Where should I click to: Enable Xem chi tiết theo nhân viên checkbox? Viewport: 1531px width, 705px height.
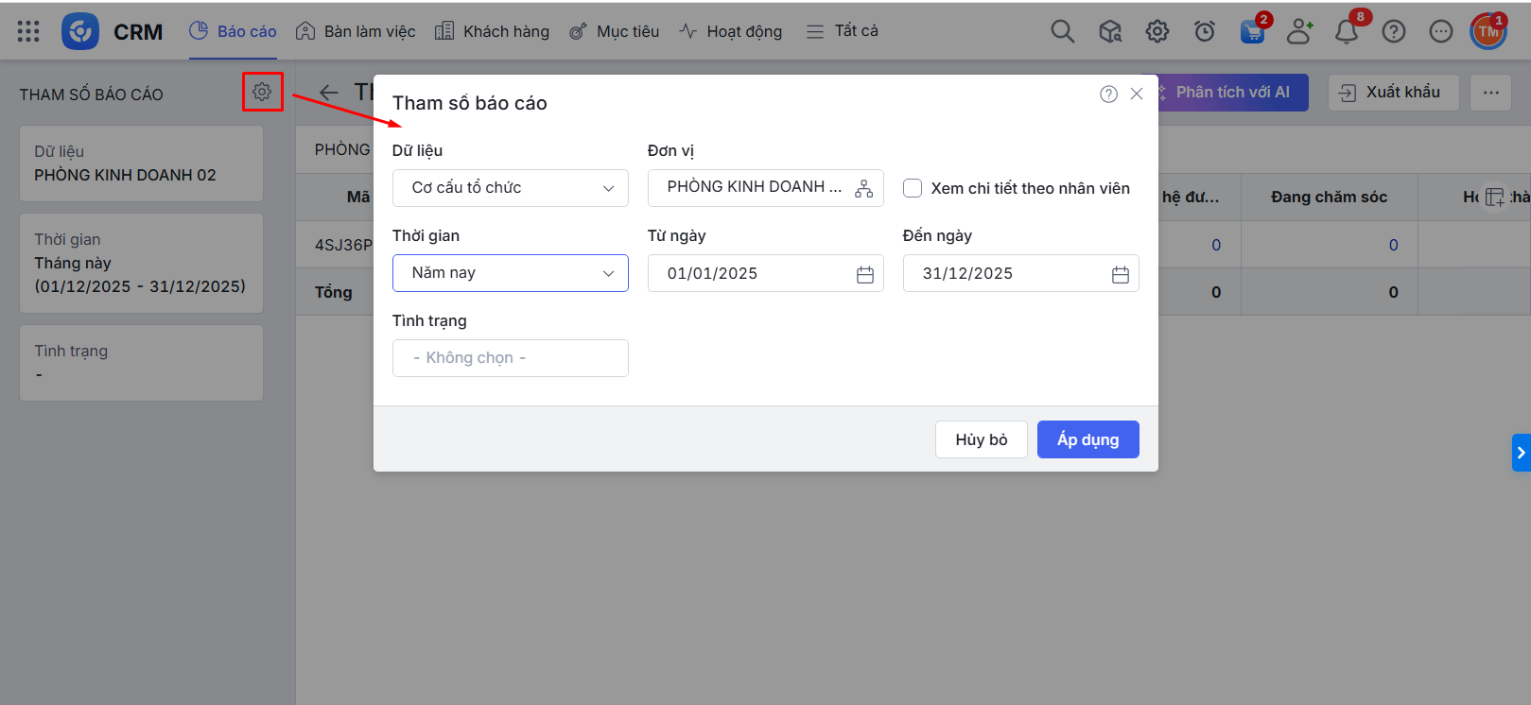[x=913, y=188]
